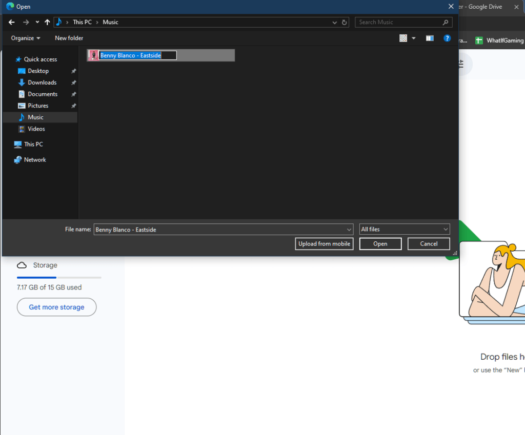Click the This PC monitor icon in sidebar

(x=18, y=144)
